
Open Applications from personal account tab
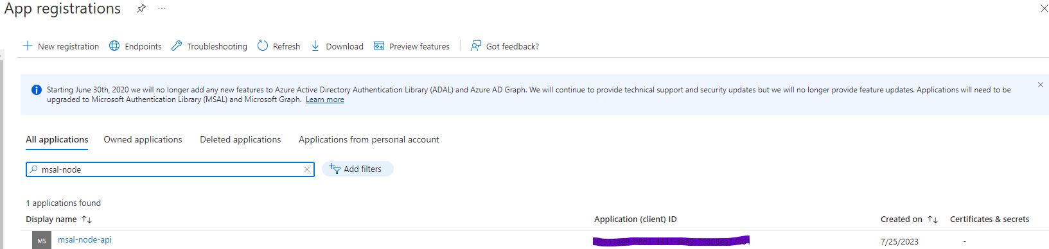tap(369, 139)
